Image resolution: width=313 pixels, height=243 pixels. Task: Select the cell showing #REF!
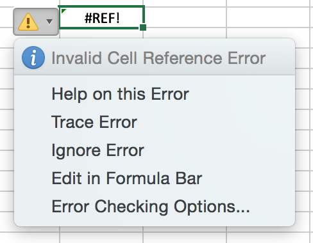[102, 17]
